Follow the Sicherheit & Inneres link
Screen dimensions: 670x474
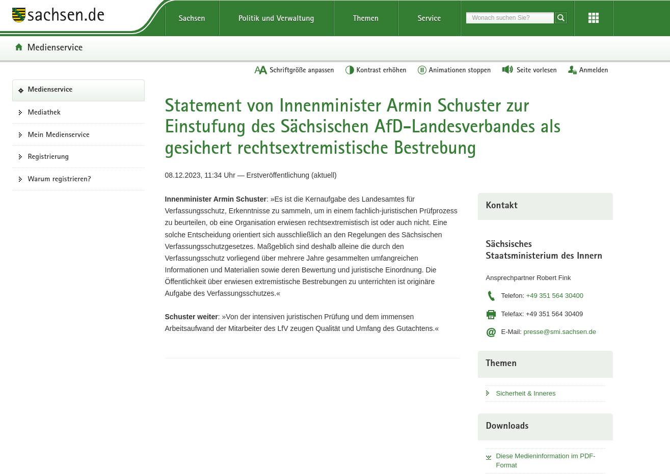(526, 393)
